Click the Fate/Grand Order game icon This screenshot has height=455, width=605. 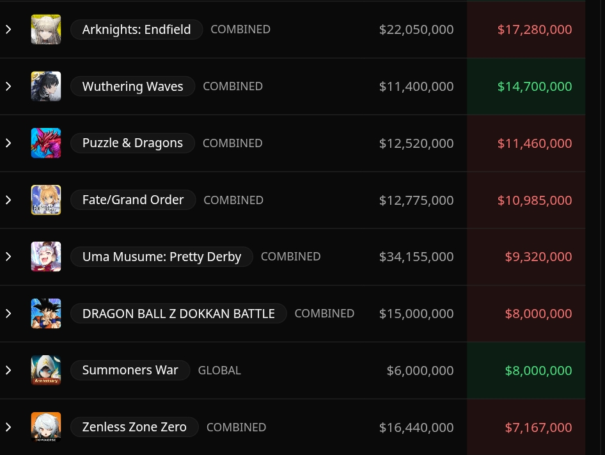pos(46,200)
